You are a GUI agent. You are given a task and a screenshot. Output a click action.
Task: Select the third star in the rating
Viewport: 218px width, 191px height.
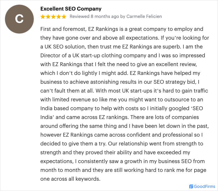(53, 17)
